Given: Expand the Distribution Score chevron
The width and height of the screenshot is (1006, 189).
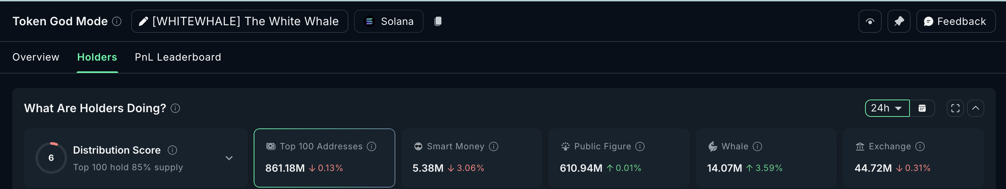Looking at the screenshot, I should point(229,158).
